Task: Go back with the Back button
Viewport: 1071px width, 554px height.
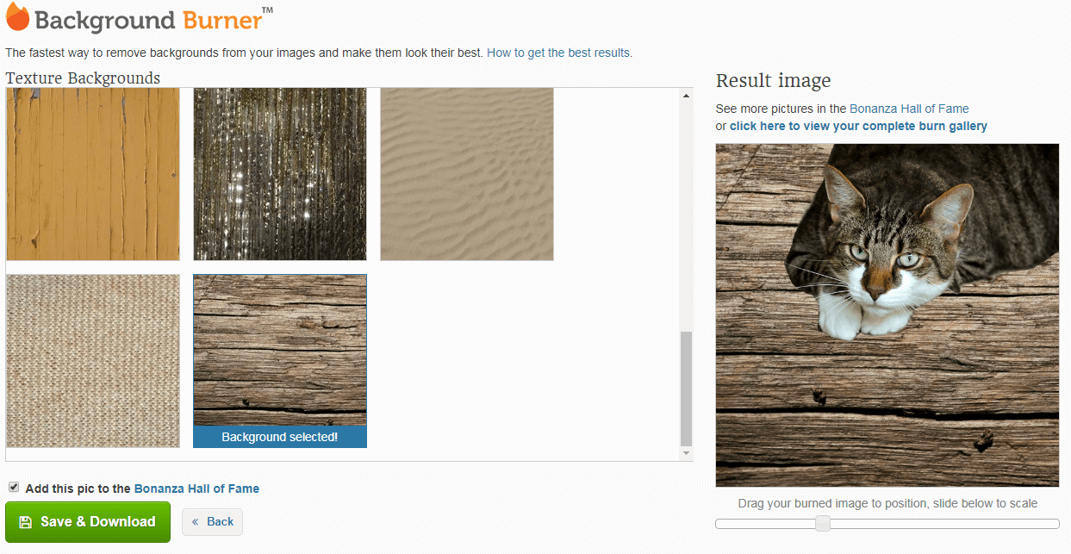Action: pos(212,522)
